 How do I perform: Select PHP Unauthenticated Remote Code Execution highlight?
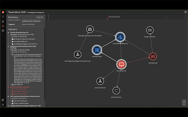25,96
